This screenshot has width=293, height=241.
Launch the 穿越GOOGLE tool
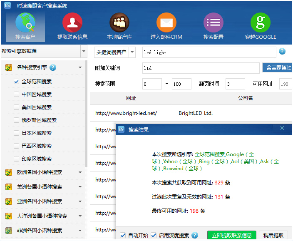(x=261, y=26)
